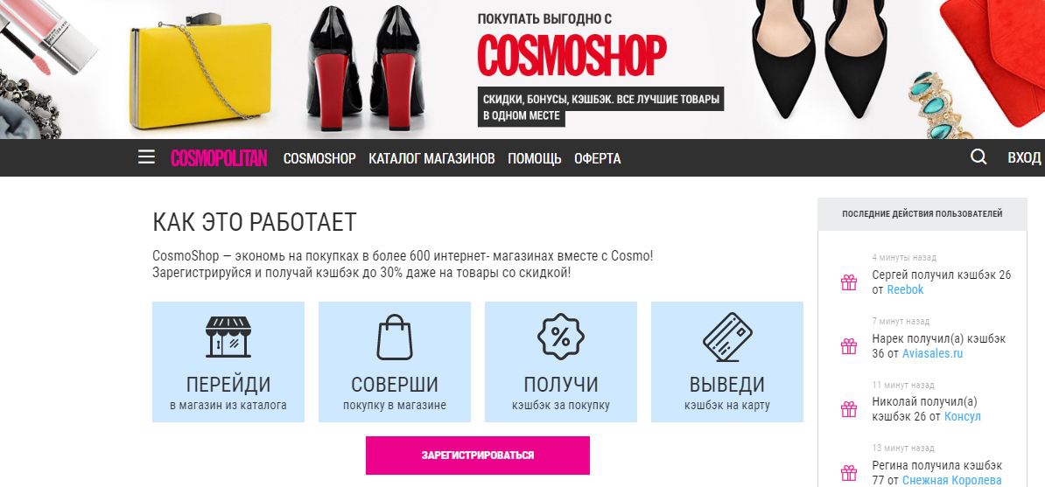Click the storefront icon above ПЕРЕЙДИ

(228, 337)
